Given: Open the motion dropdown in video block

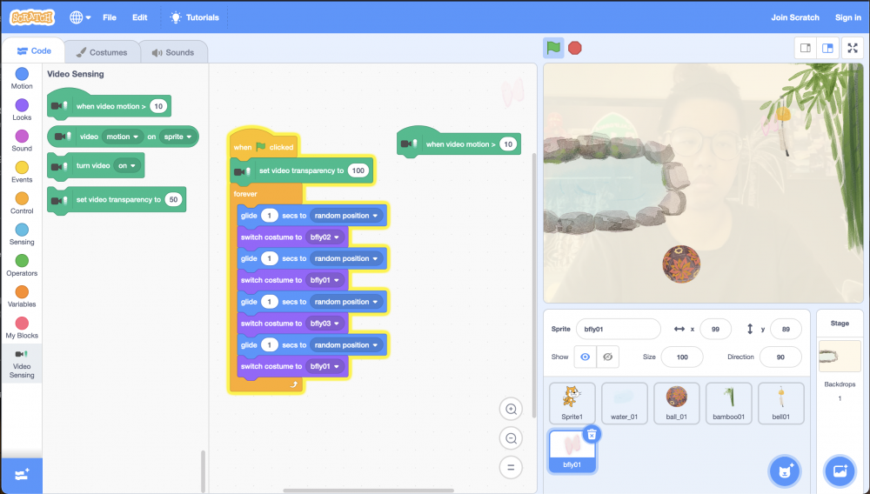Looking at the screenshot, I should 122,137.
